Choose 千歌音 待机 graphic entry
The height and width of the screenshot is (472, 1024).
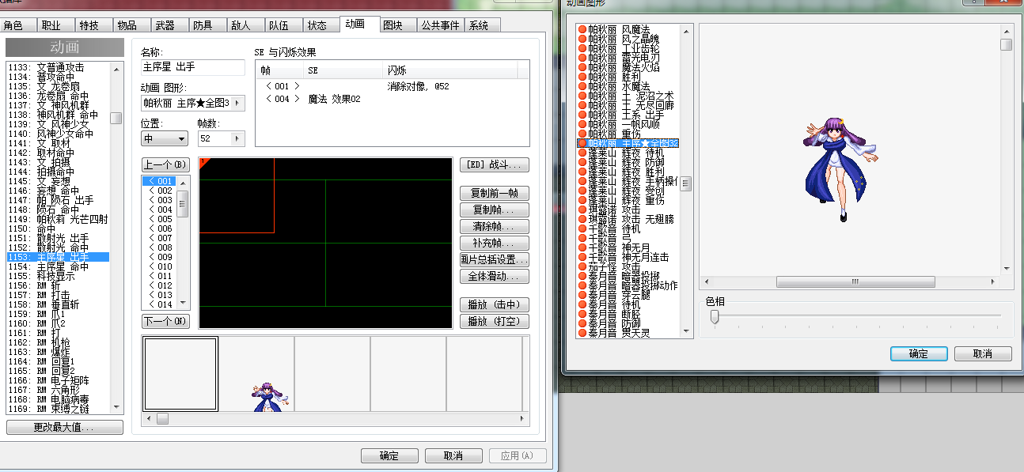pos(628,228)
